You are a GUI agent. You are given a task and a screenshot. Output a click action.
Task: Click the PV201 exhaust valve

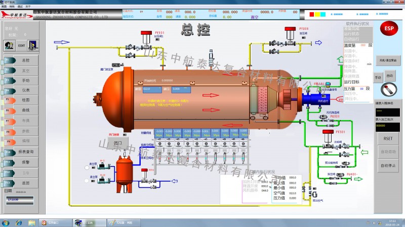point(290,36)
